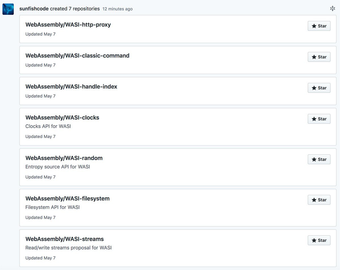Image resolution: width=340 pixels, height=270 pixels.
Task: Open sunfishcode's avatar image
Action: coord(8,9)
